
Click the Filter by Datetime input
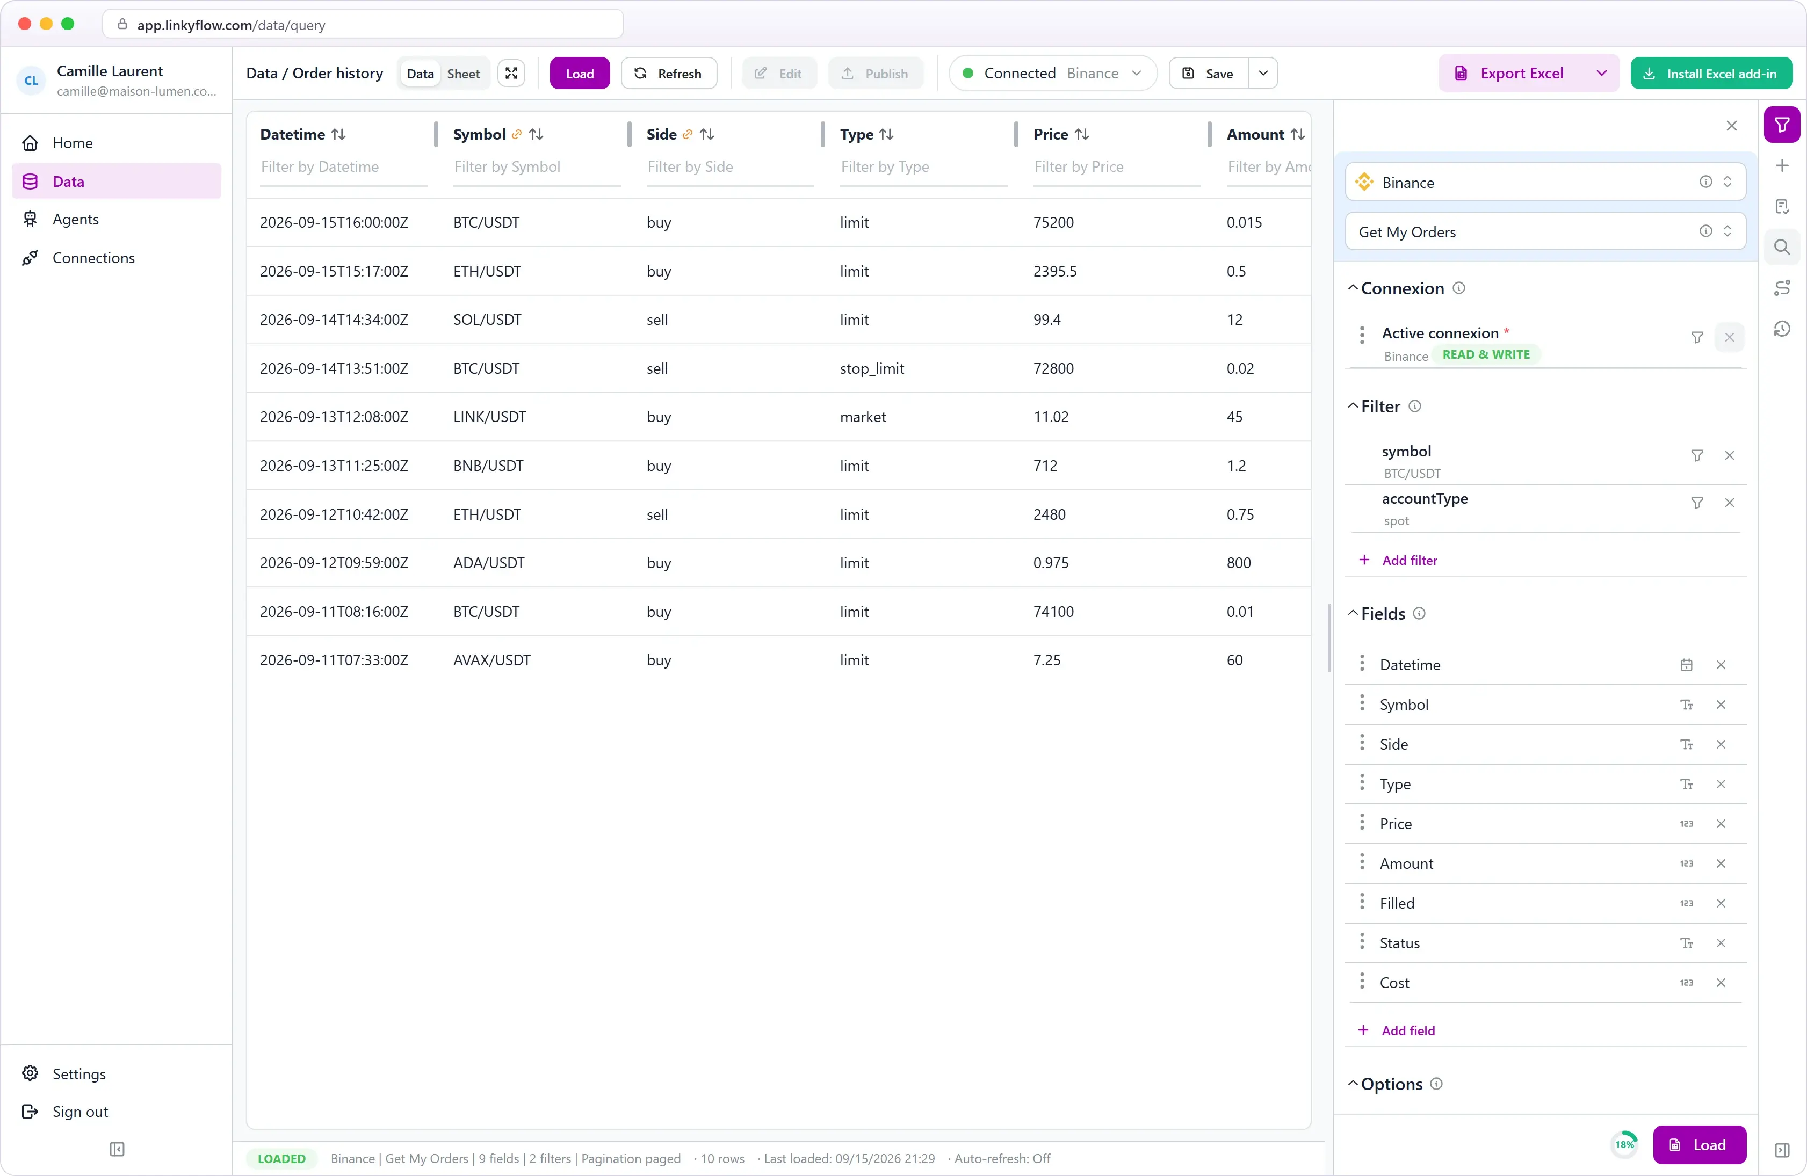(343, 167)
